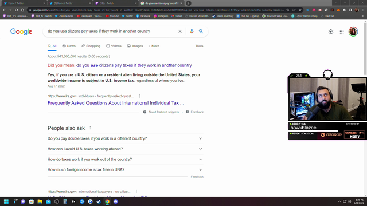
Task: Click the taskbar clock and date
Action: point(360,201)
